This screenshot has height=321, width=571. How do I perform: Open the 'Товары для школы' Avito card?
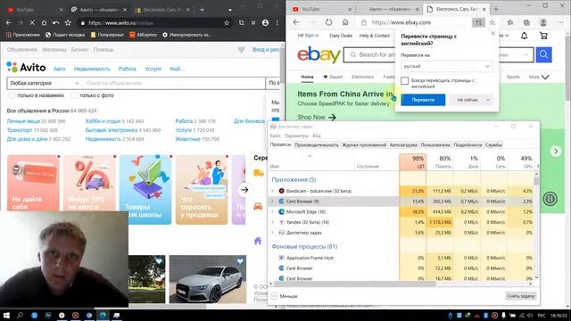click(145, 190)
